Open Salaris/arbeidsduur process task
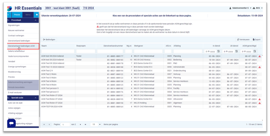270x136 pixels. coord(23,51)
